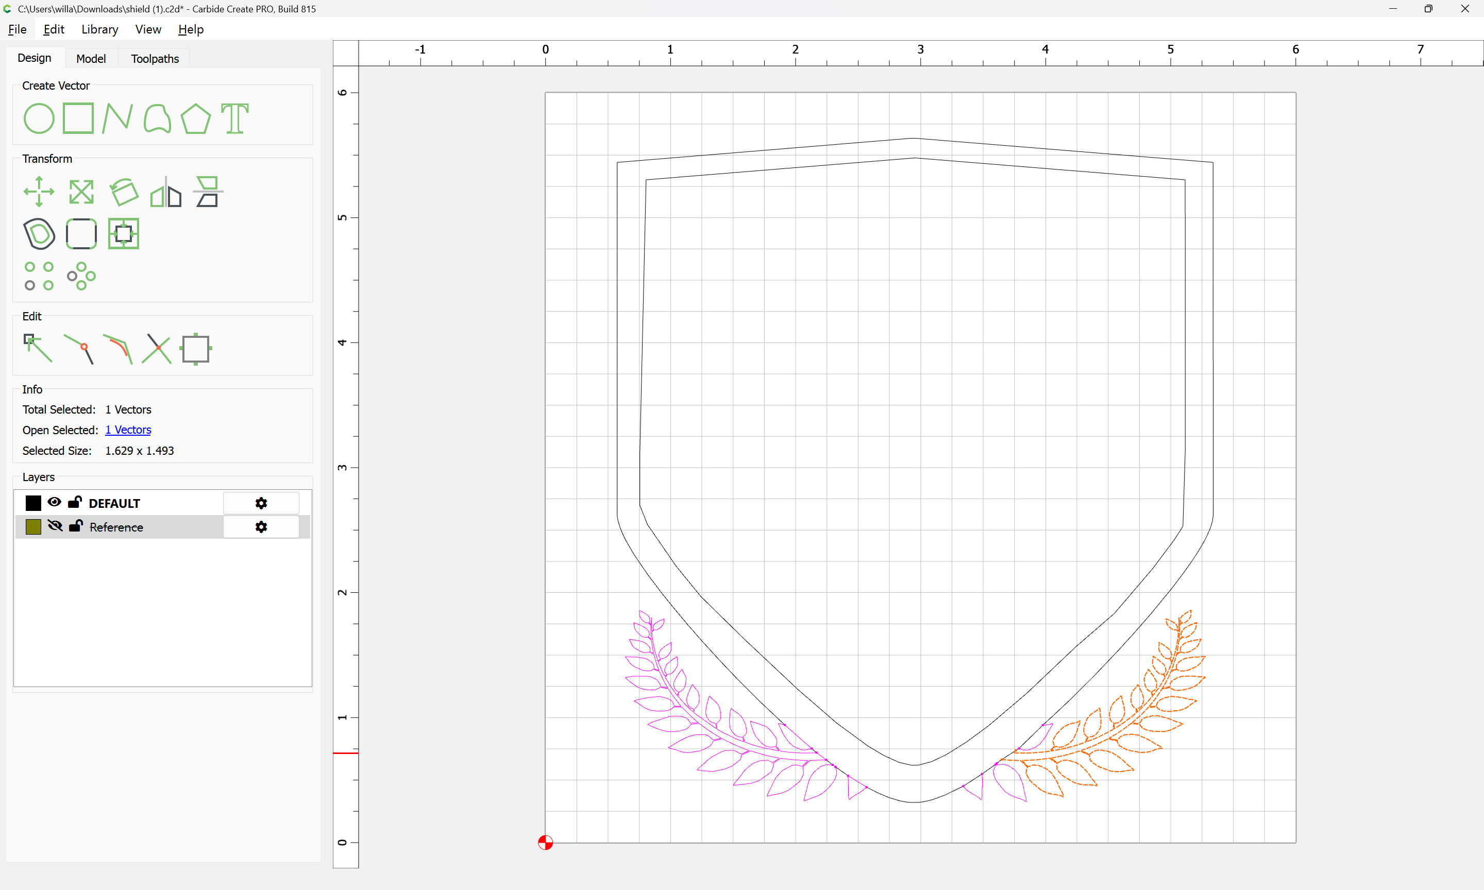Click the red origin marker on canvas
Image resolution: width=1484 pixels, height=890 pixels.
tap(545, 843)
